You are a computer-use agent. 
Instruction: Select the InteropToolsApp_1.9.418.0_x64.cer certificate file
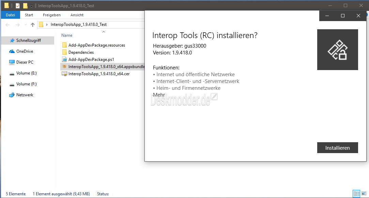point(96,74)
